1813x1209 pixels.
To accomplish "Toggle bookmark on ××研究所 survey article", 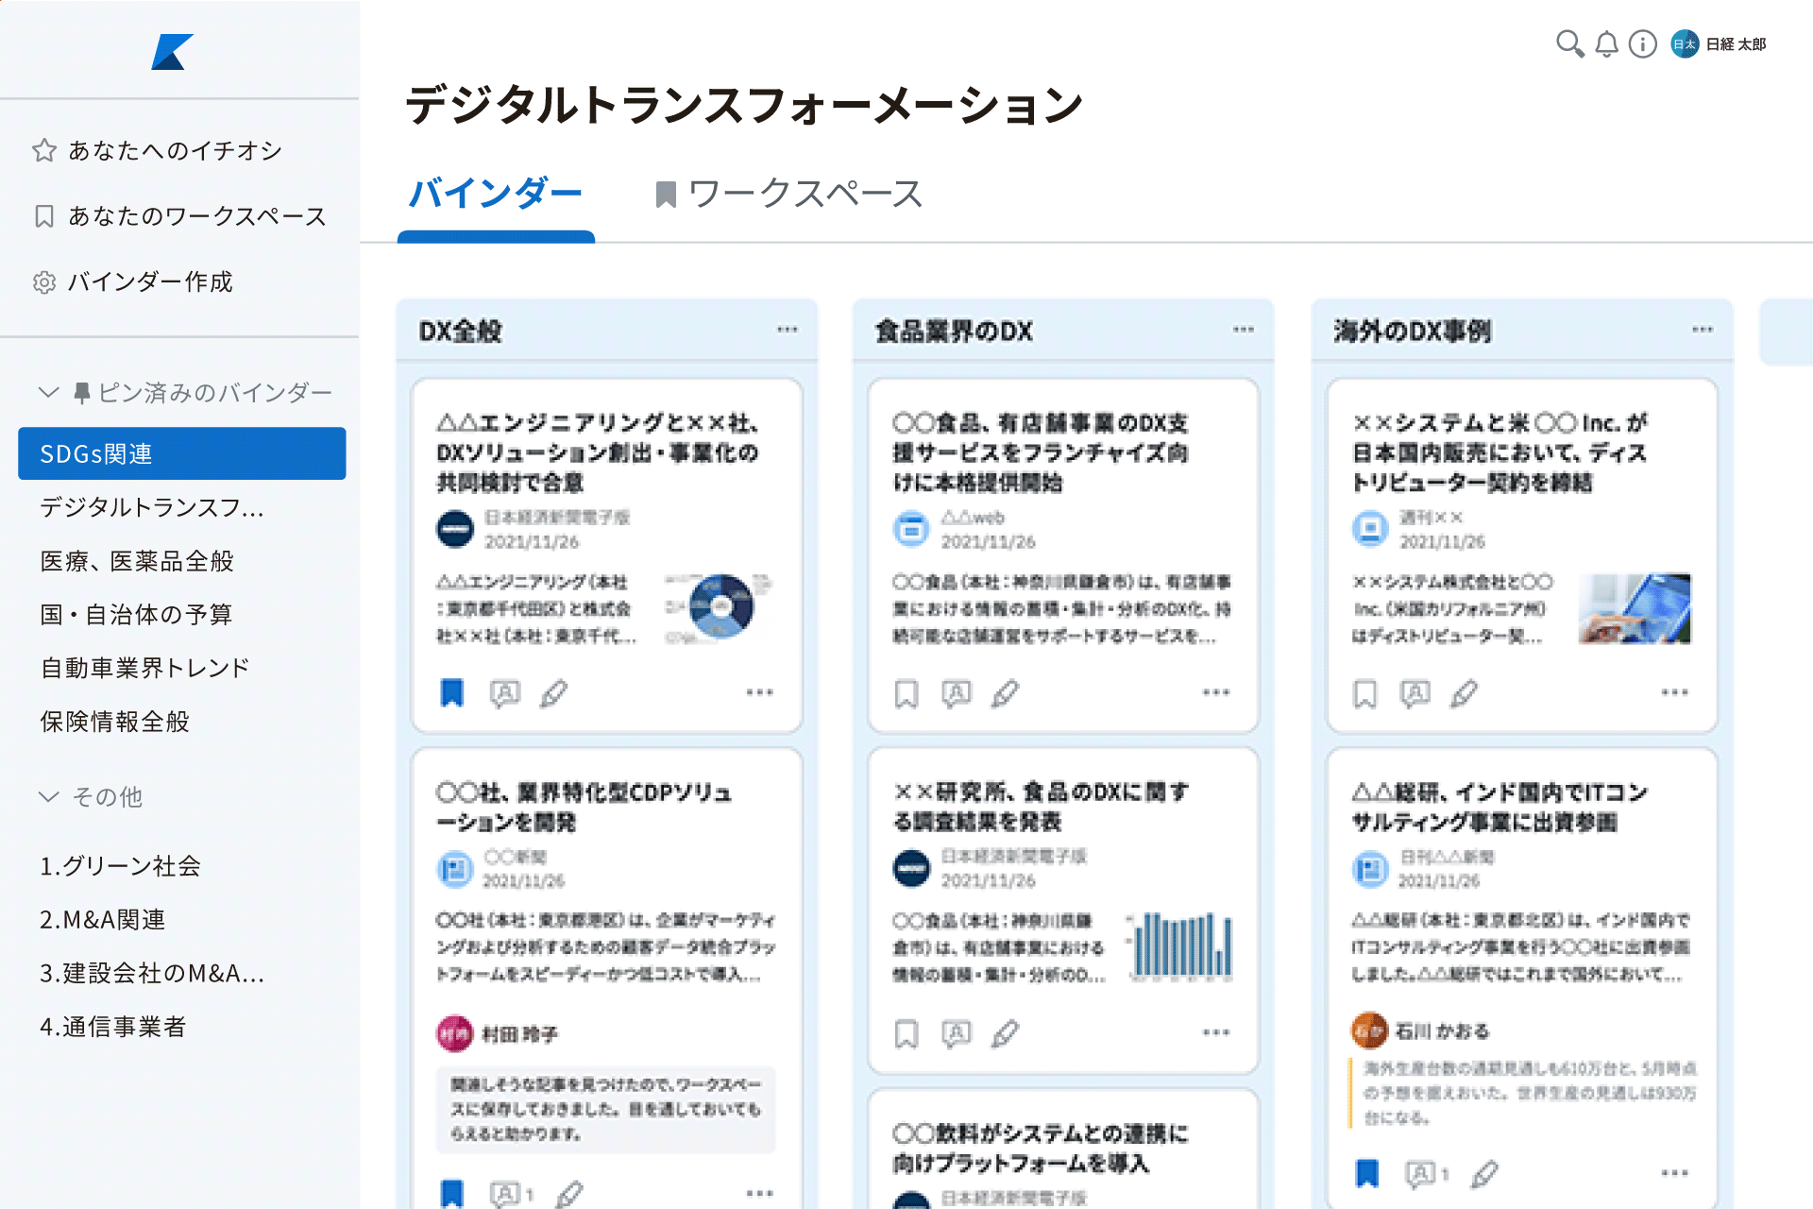I will pyautogui.click(x=906, y=1033).
